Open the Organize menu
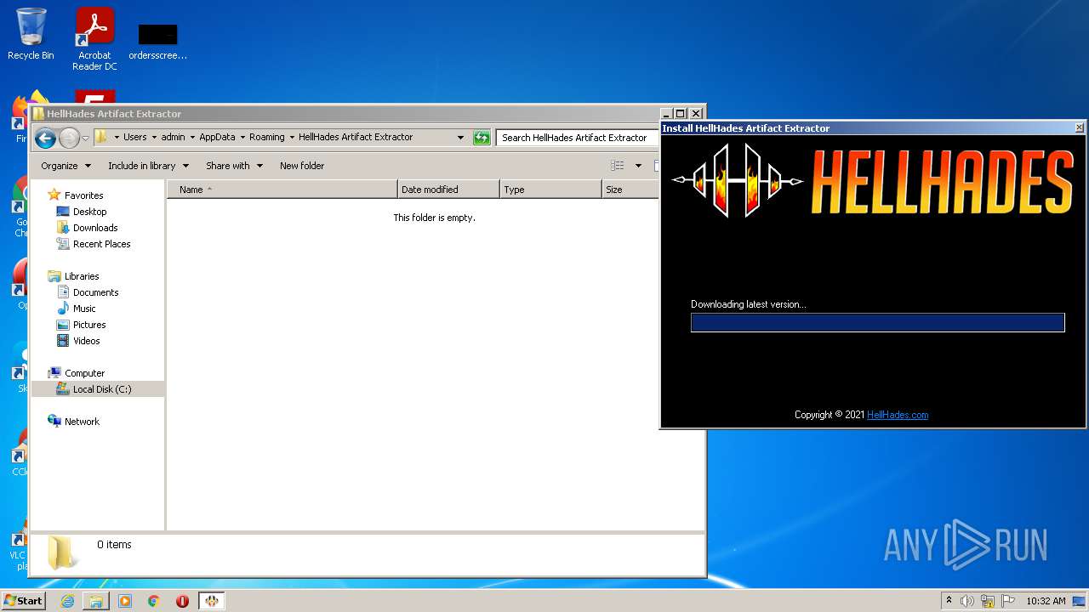Screen dimensions: 1089x612 (66, 166)
